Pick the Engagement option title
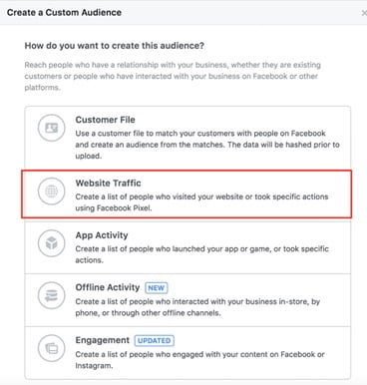Viewport: 367px width, 385px height. [x=102, y=340]
